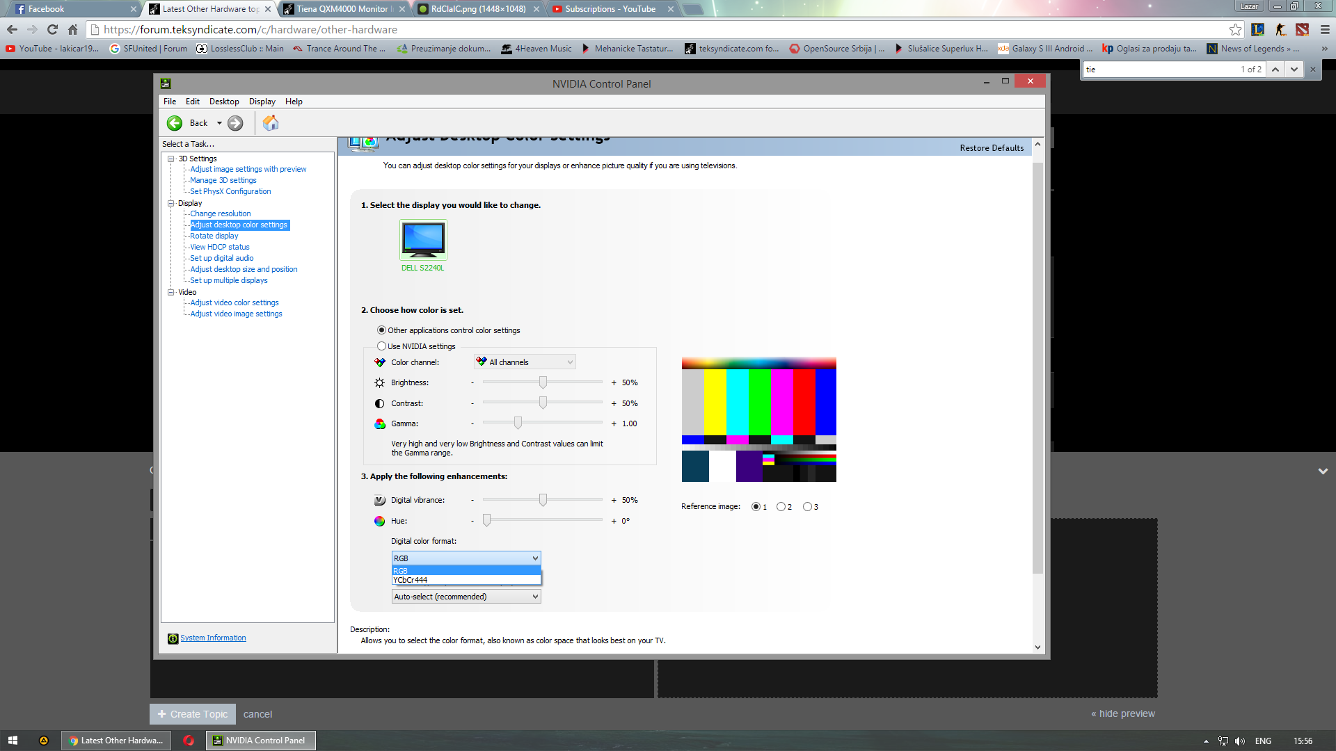The image size is (1336, 751).
Task: Click the network icon in system tray
Action: point(1223,741)
